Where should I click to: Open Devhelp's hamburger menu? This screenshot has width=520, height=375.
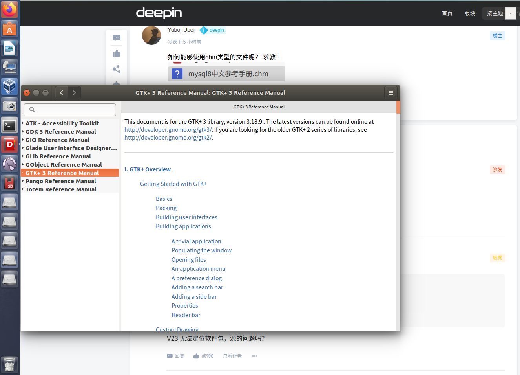(391, 92)
